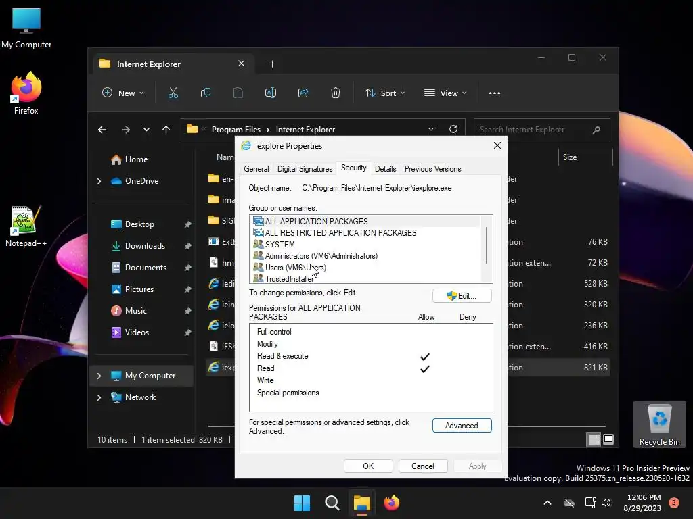This screenshot has width=693, height=519.
Task: Switch to details view layout icon
Action: pyautogui.click(x=594, y=439)
